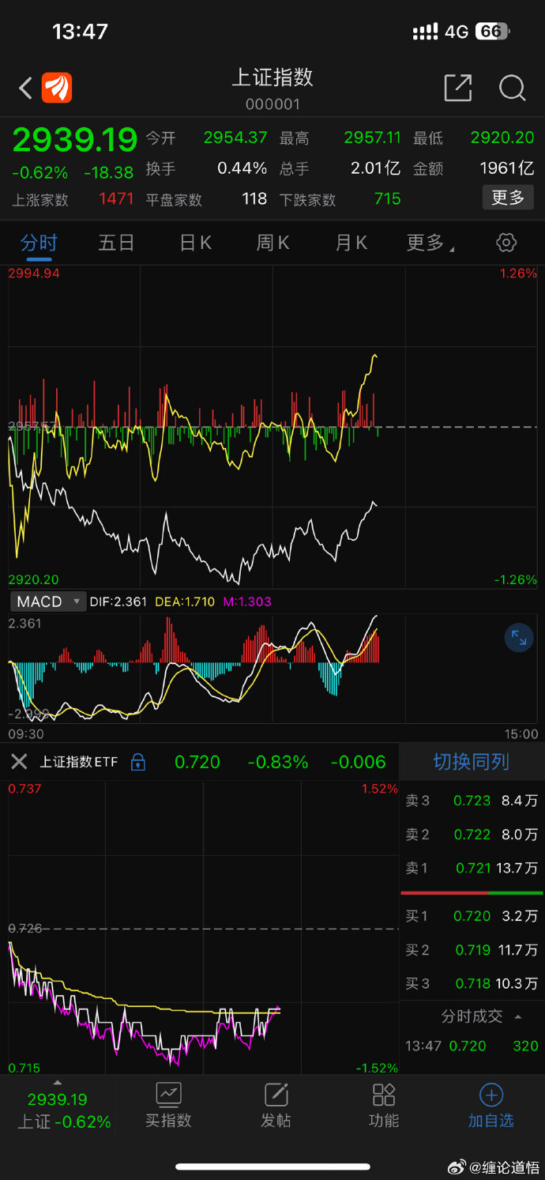The width and height of the screenshot is (545, 1180).
Task: Expand the 更多 chart period menu
Action: (x=430, y=243)
